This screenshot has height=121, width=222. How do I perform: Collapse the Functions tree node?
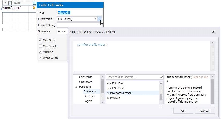tap(76, 87)
